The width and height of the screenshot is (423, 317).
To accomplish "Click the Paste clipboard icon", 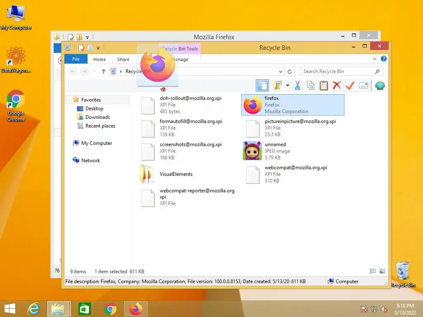I will (324, 86).
